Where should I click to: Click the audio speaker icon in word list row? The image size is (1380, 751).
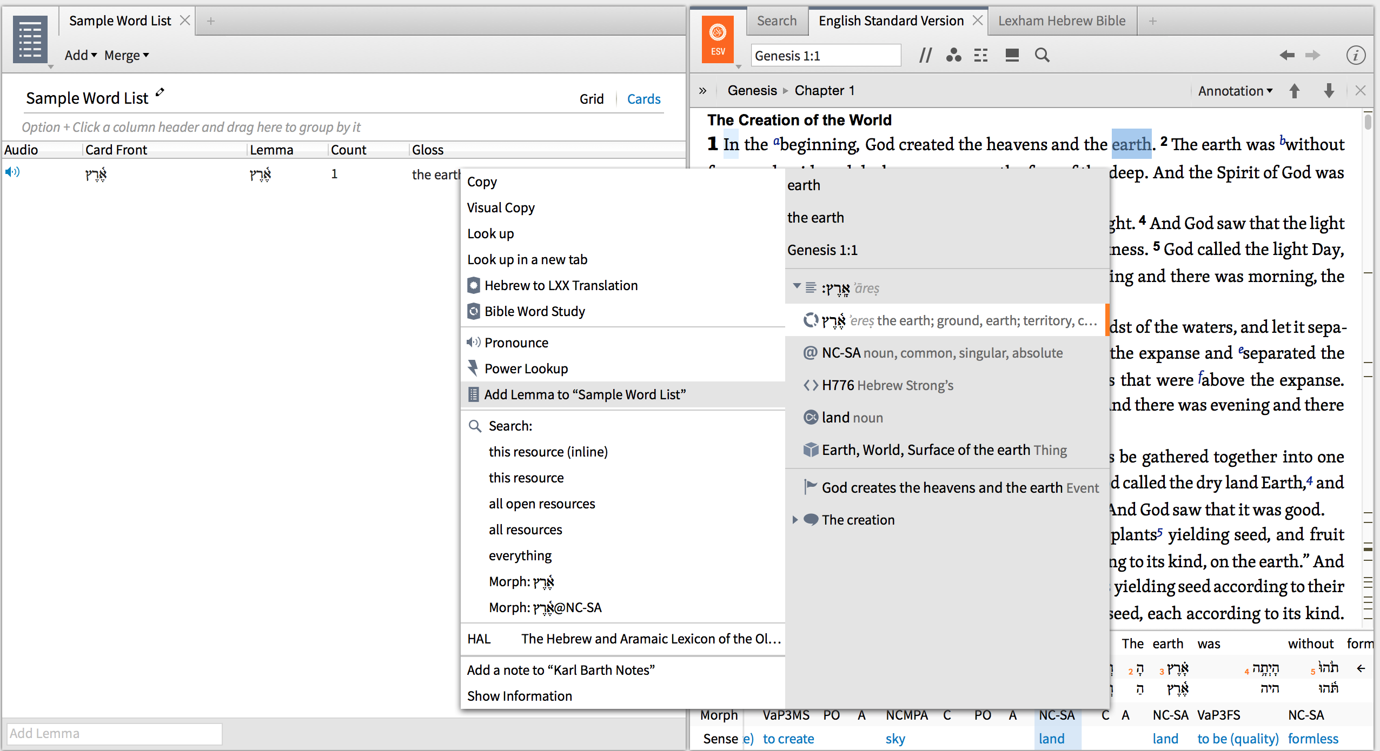12,172
